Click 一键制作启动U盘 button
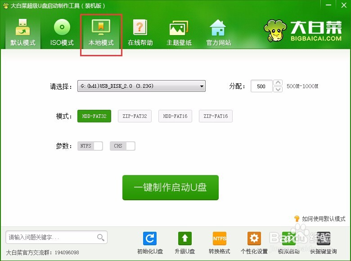 (x=171, y=188)
